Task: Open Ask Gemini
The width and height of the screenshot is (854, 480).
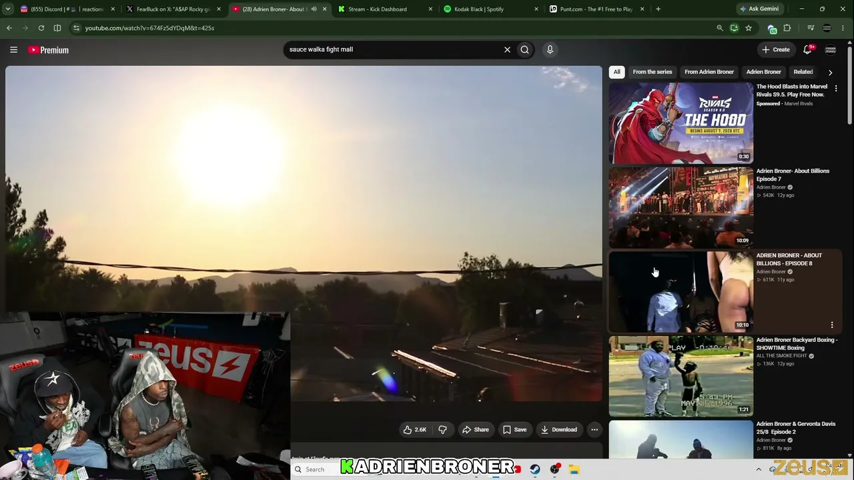Action: [759, 9]
